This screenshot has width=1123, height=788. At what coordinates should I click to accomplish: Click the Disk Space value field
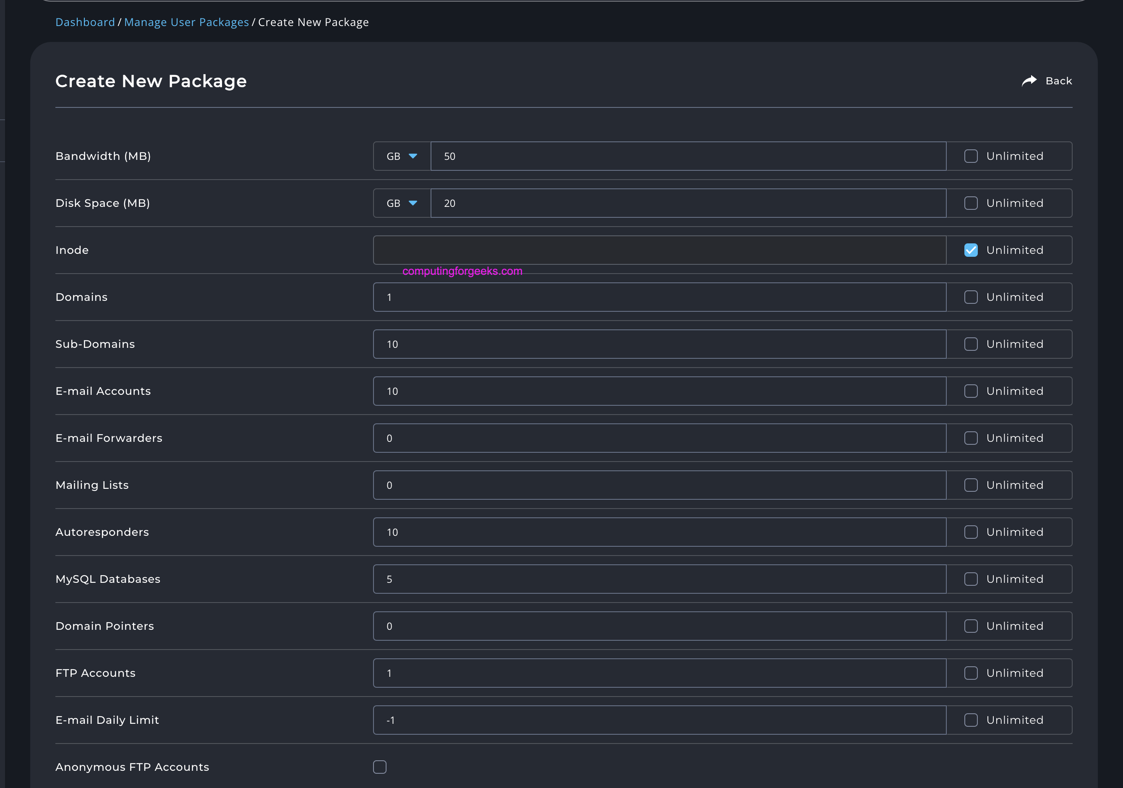click(688, 203)
